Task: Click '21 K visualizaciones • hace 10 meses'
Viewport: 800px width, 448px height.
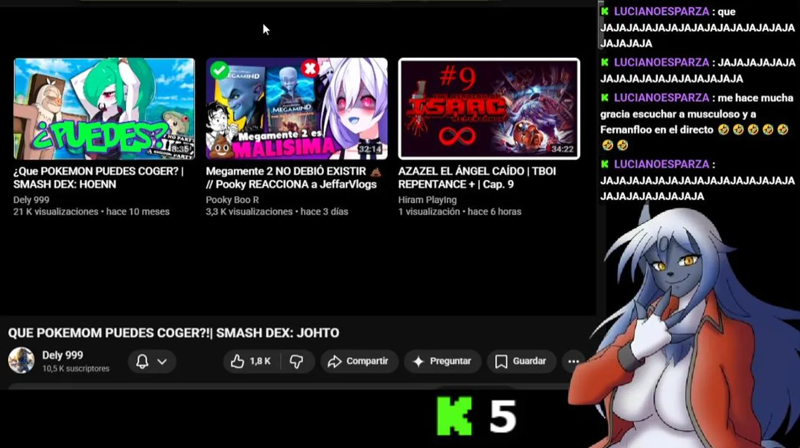Action: click(x=92, y=212)
